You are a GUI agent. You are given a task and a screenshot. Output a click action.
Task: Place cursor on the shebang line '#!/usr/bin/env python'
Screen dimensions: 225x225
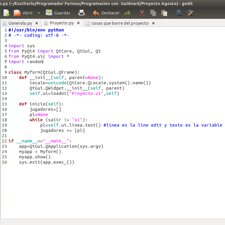coord(36,30)
